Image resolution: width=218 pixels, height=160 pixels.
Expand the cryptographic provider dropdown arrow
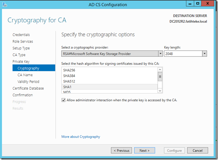coord(160,54)
